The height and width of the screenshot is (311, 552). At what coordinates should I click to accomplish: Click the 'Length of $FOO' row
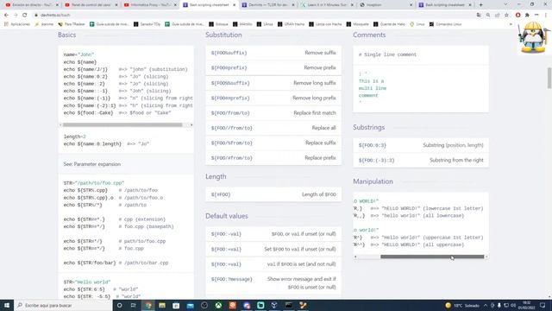pyautogui.click(x=273, y=194)
